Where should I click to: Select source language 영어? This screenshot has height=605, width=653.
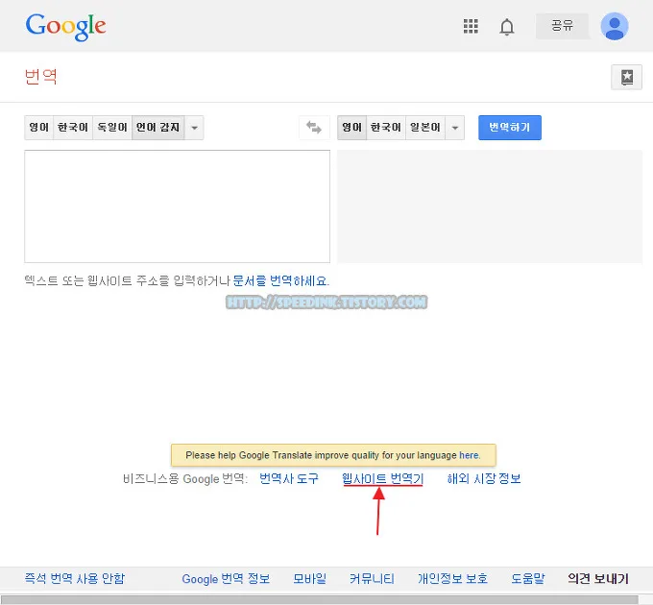[x=38, y=128]
